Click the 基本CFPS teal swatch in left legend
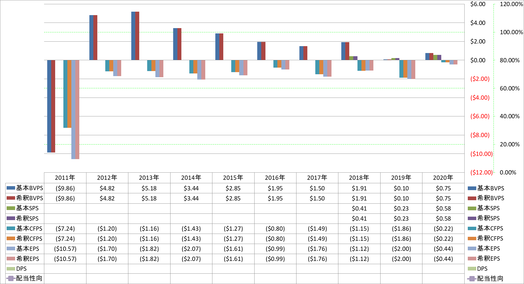524x284 pixels. [11, 228]
